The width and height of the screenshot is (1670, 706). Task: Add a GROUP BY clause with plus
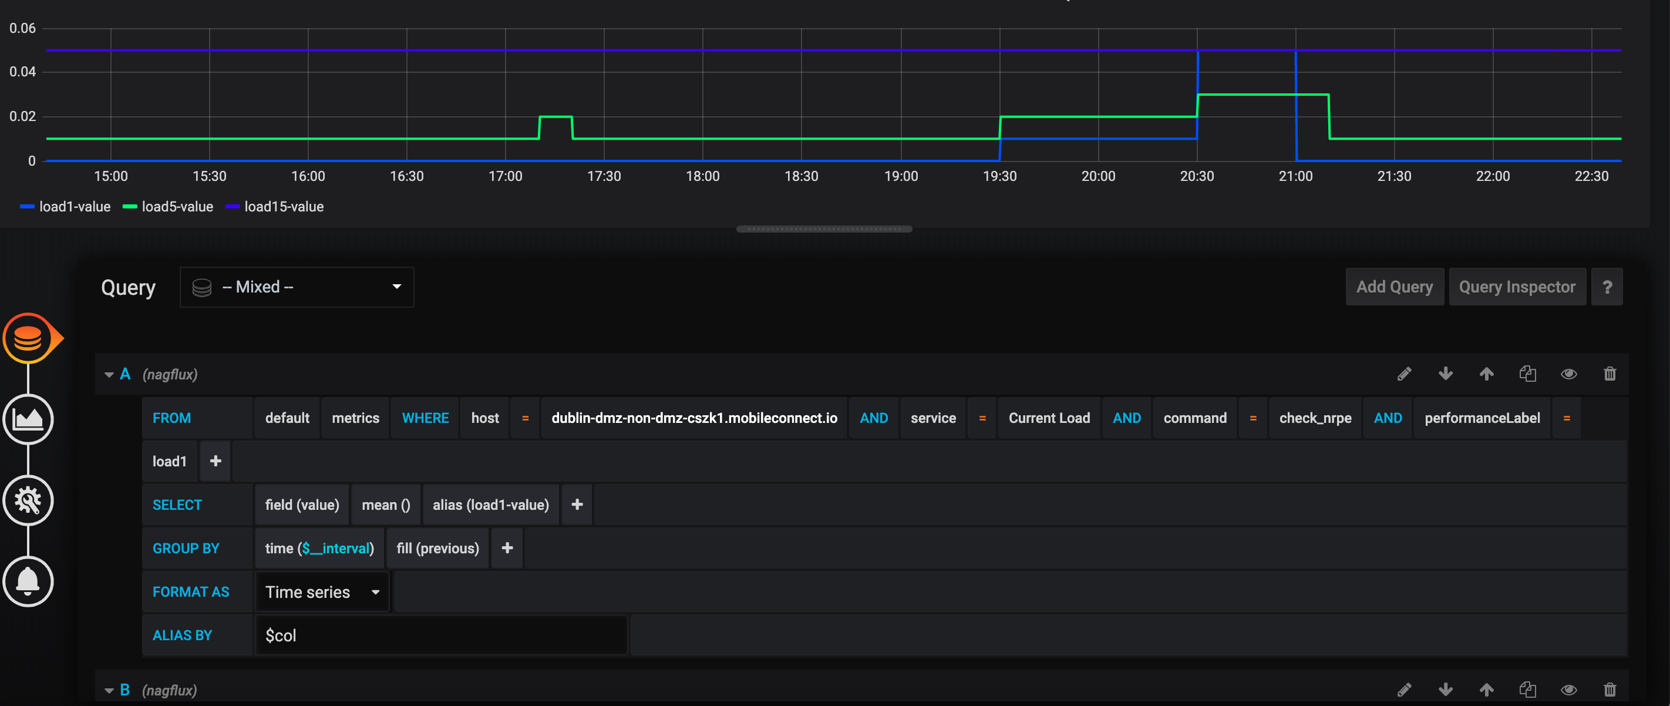pyautogui.click(x=507, y=549)
